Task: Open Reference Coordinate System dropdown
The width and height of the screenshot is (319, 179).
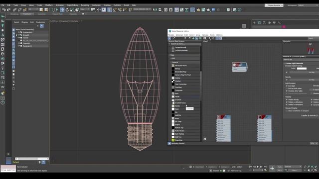Action: [85, 9]
